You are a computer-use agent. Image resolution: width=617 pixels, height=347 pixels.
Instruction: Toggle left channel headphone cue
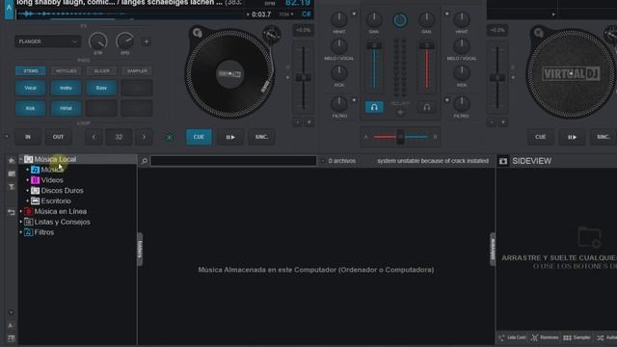[374, 107]
